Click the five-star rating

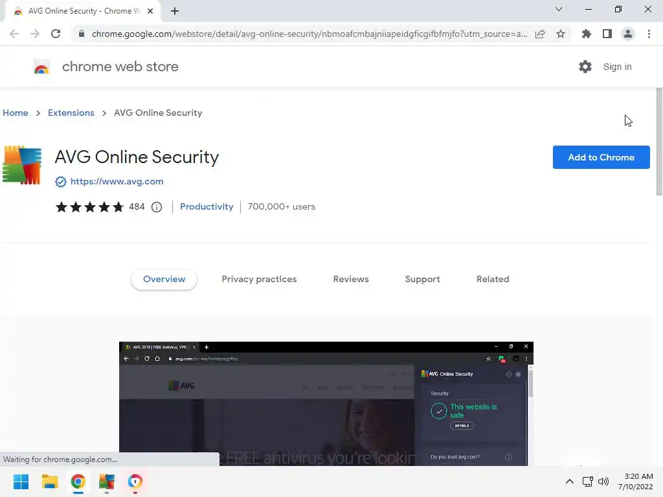89,206
